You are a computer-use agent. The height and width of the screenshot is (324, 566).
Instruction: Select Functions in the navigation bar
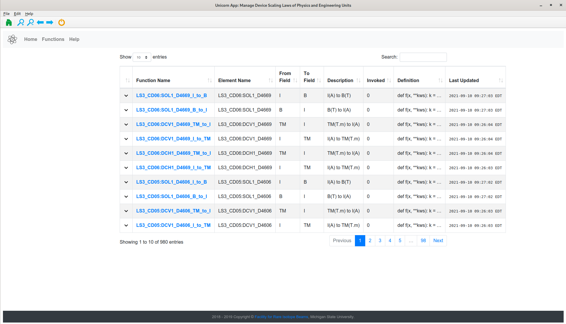(x=53, y=39)
